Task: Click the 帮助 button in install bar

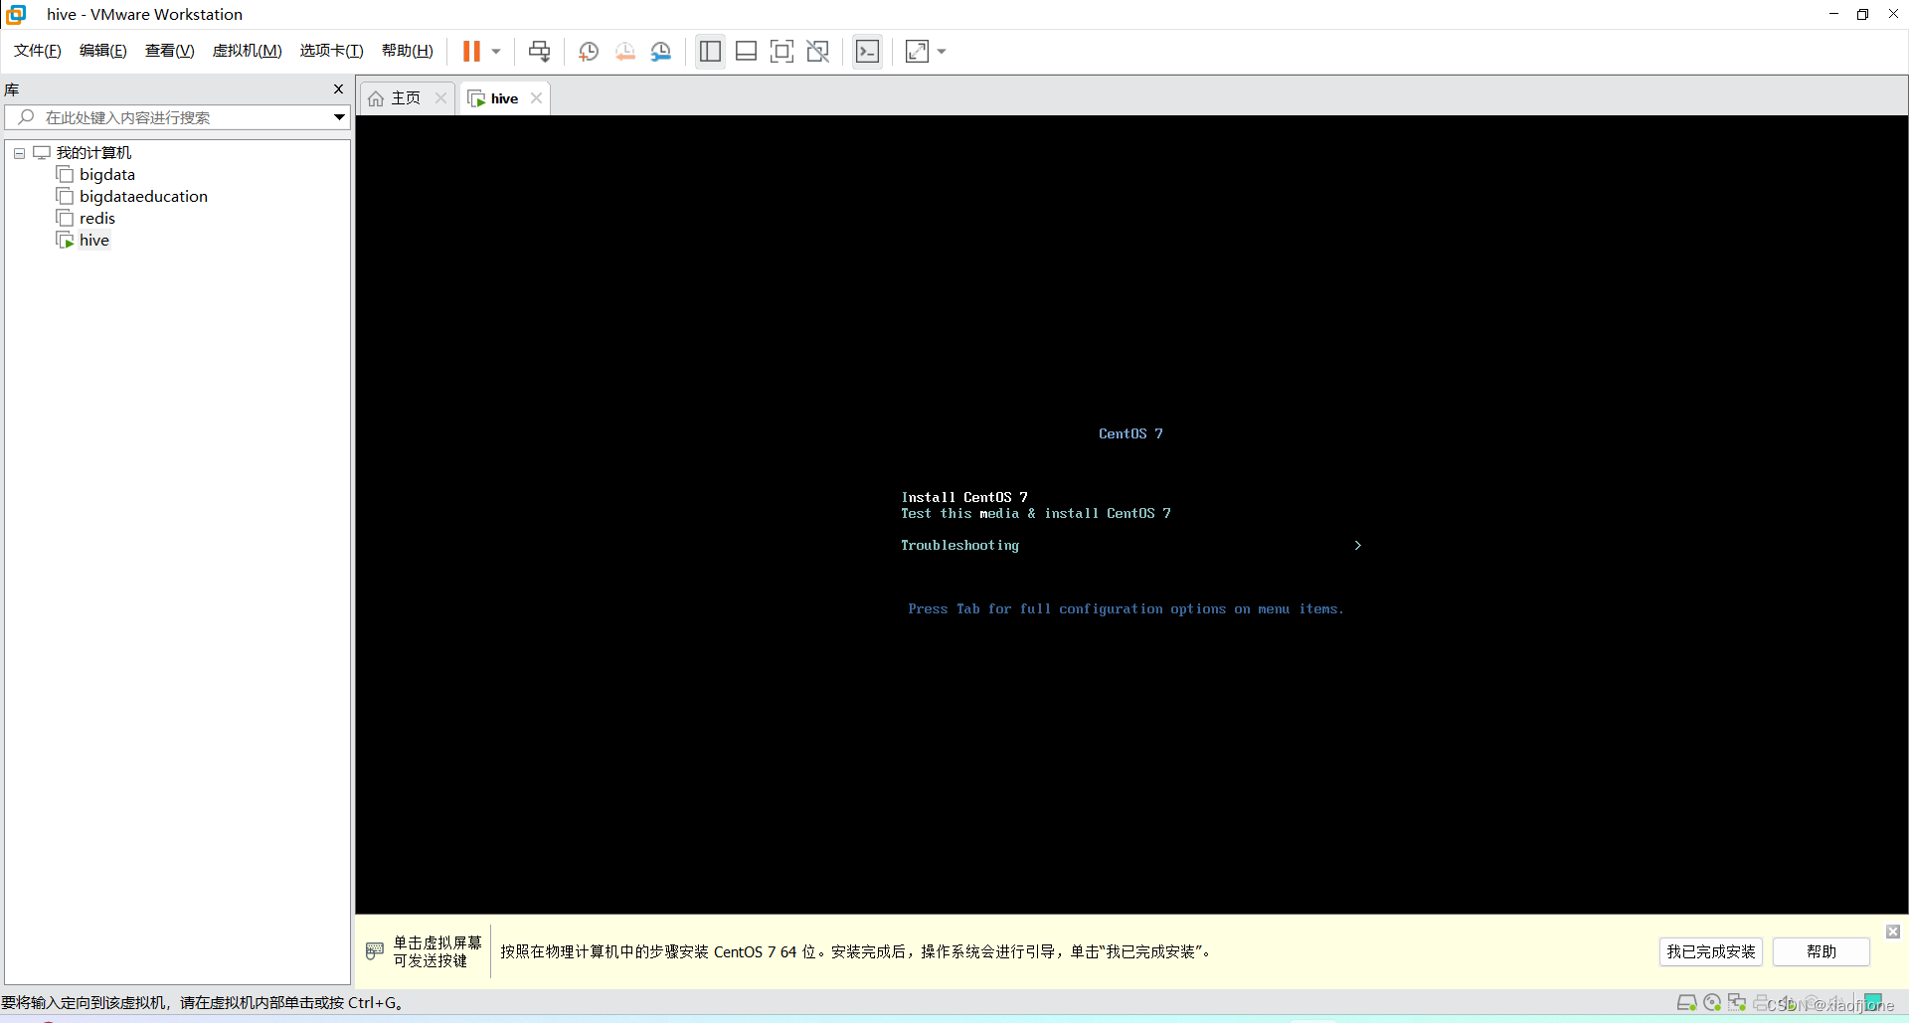Action: (x=1821, y=951)
